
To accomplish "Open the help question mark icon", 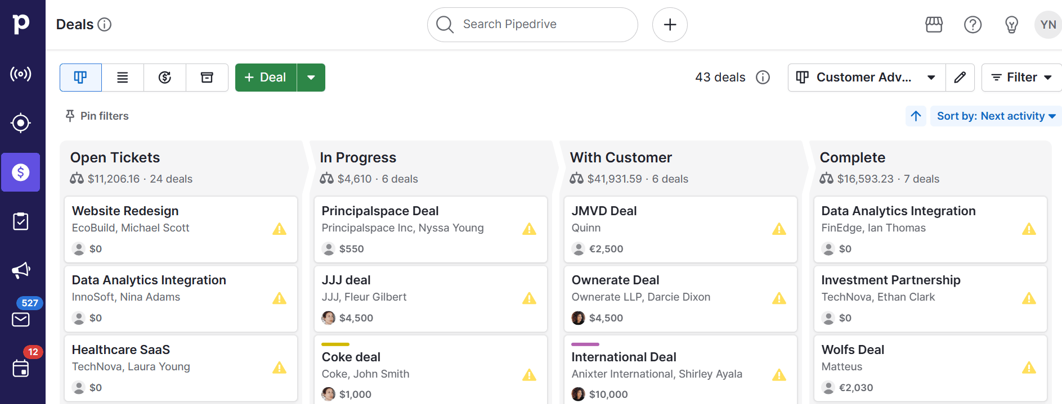I will click(973, 25).
